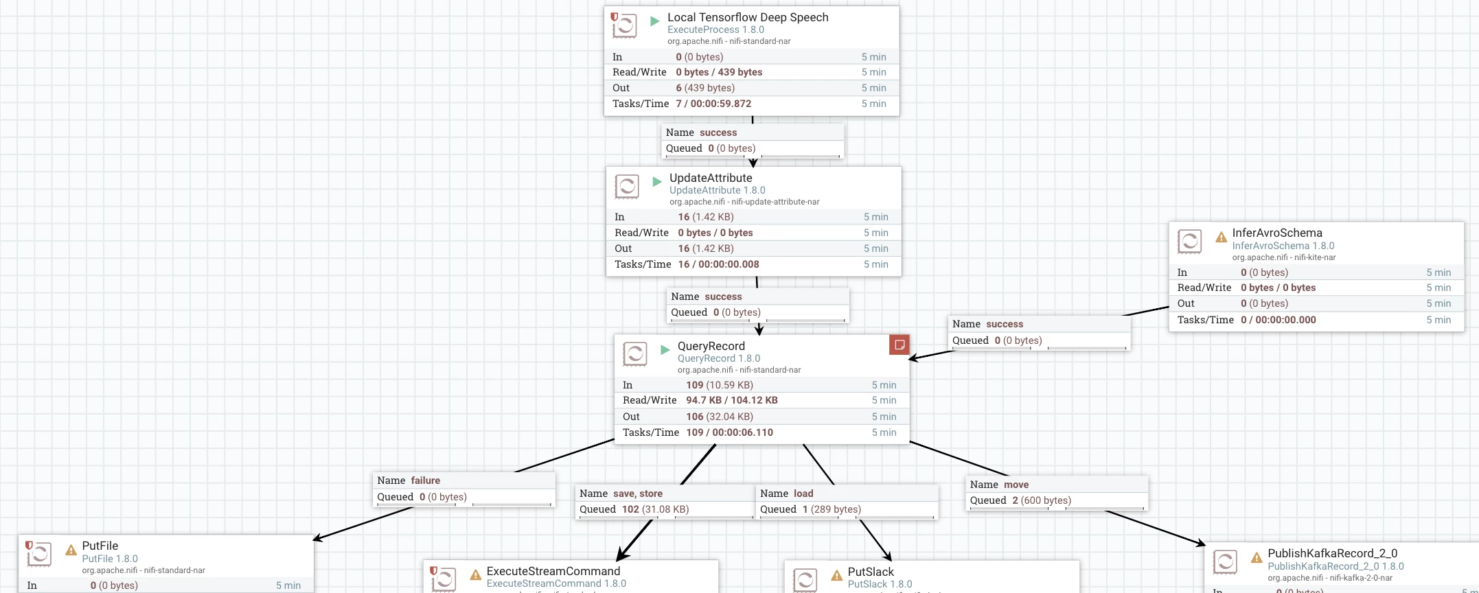The image size is (1479, 593).
Task: Click the PublishKafkaRecord_2_0 processor title
Action: (x=1333, y=553)
